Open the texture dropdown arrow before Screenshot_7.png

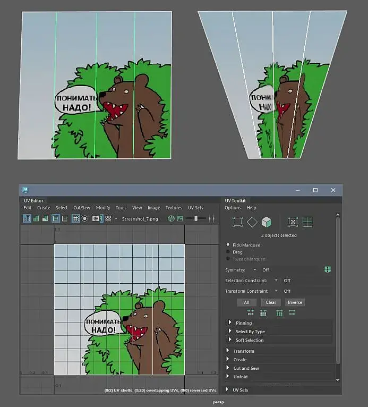(116, 218)
